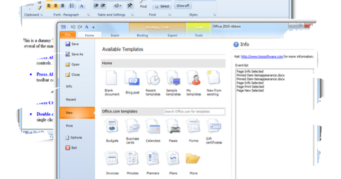Viewport: 341px width, 179px height.
Task: Expand the Clipboard group dialog launcher
Action: (41, 15)
